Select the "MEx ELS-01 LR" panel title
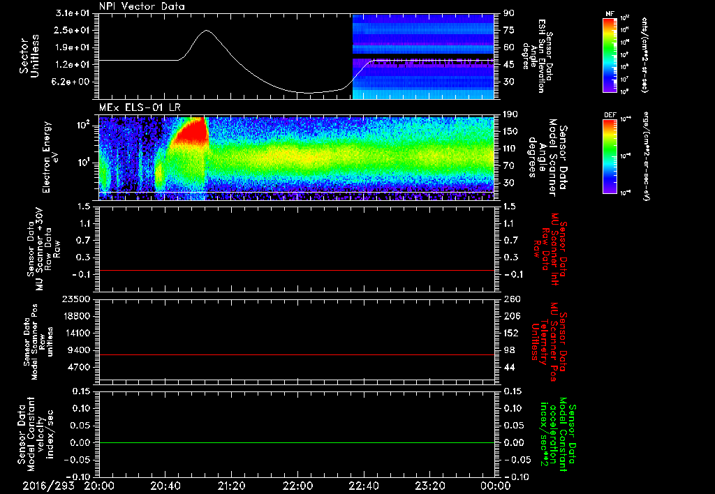Viewport: 715px width, 494px height. [140, 108]
